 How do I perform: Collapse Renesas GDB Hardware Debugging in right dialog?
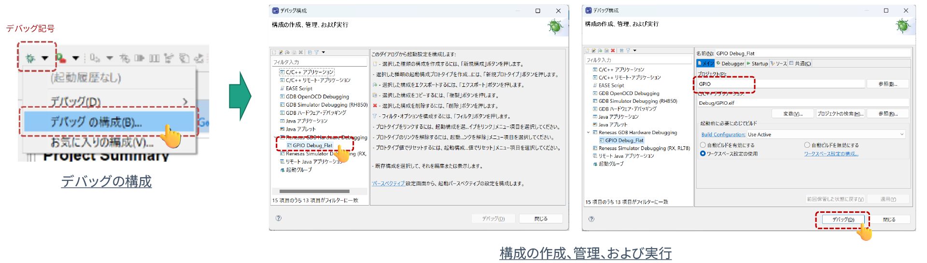click(x=588, y=132)
